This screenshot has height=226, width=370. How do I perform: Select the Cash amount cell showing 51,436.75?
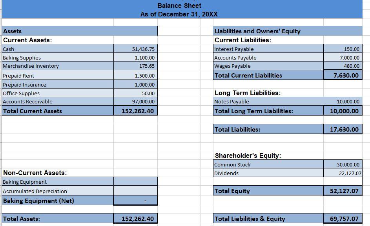point(135,49)
